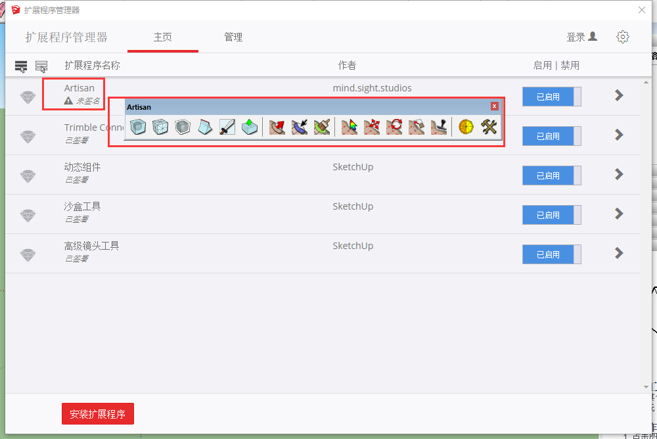
Task: Select the Artisan Vertex Scale tool
Action: tap(417, 127)
